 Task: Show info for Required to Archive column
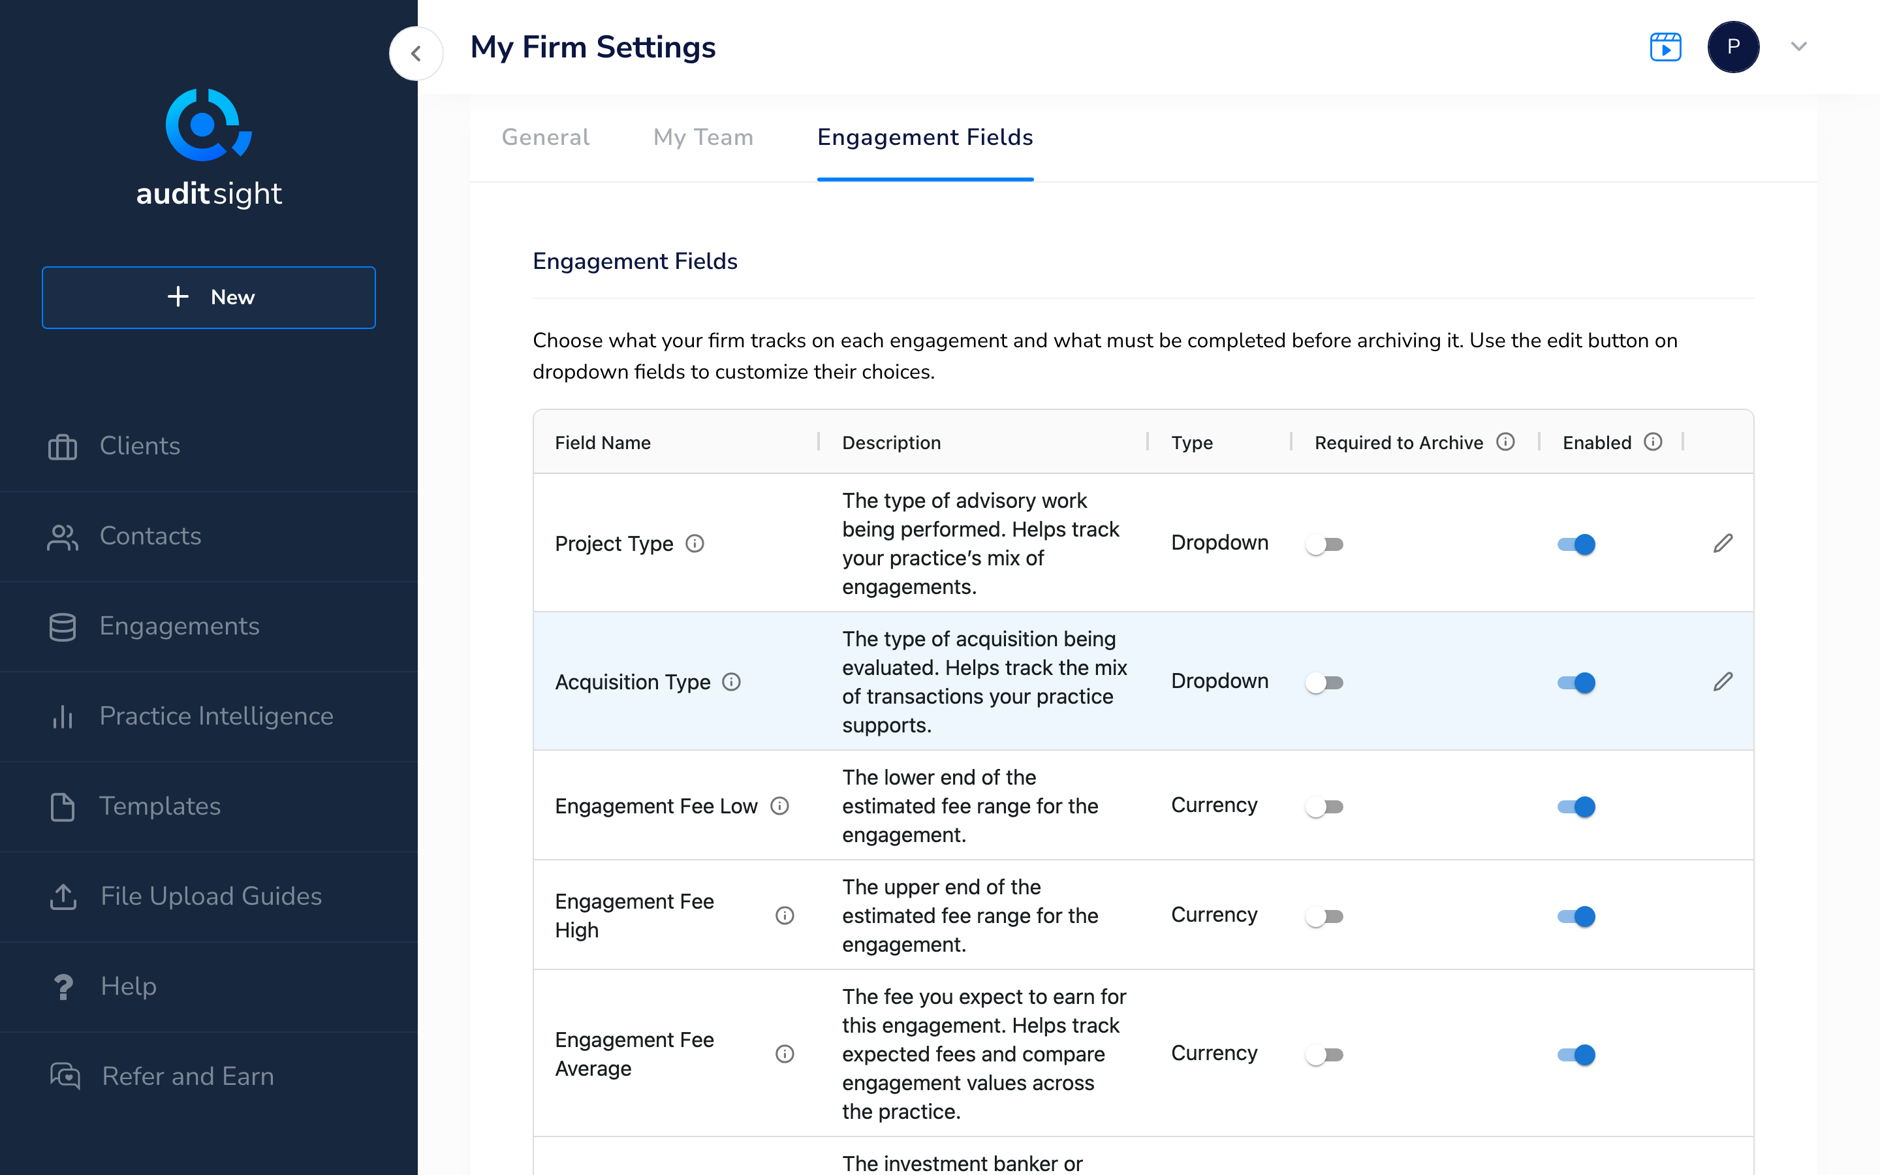[1505, 442]
